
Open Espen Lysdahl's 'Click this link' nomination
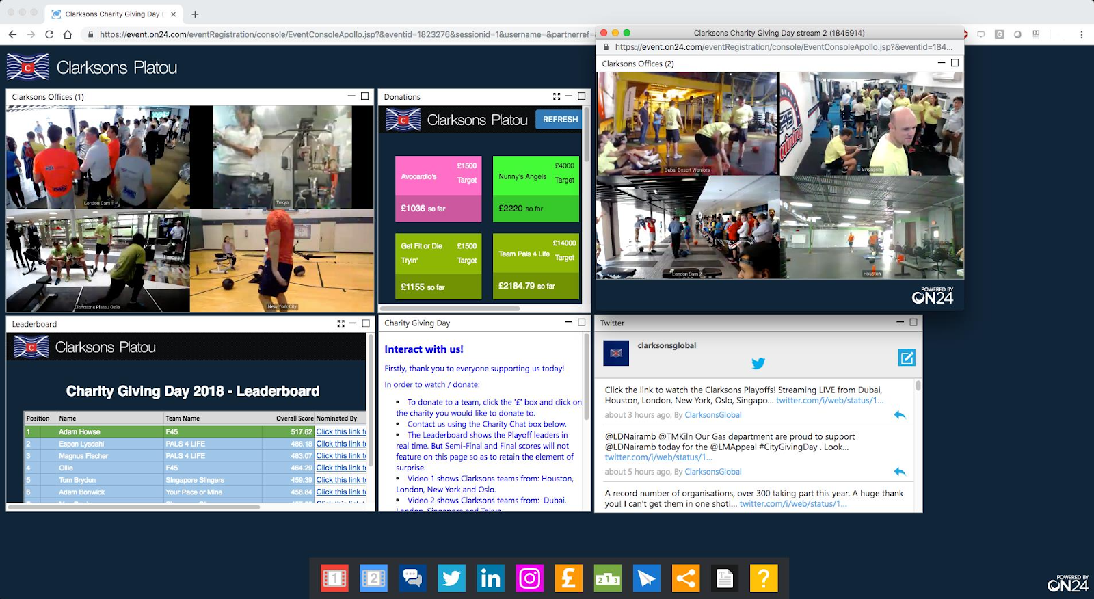tap(341, 444)
